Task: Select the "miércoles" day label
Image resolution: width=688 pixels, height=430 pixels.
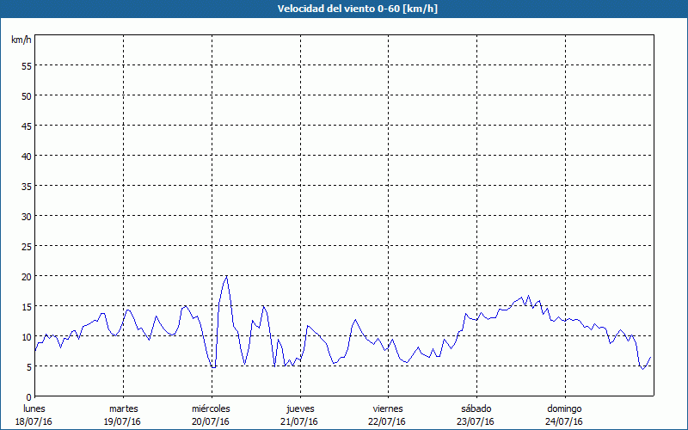Action: tap(211, 408)
